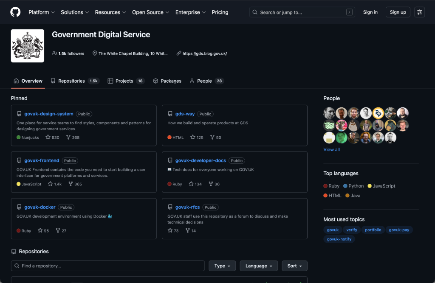435x283 pixels.
Task: Click the last avatar in People's bottom row
Action: point(390,137)
